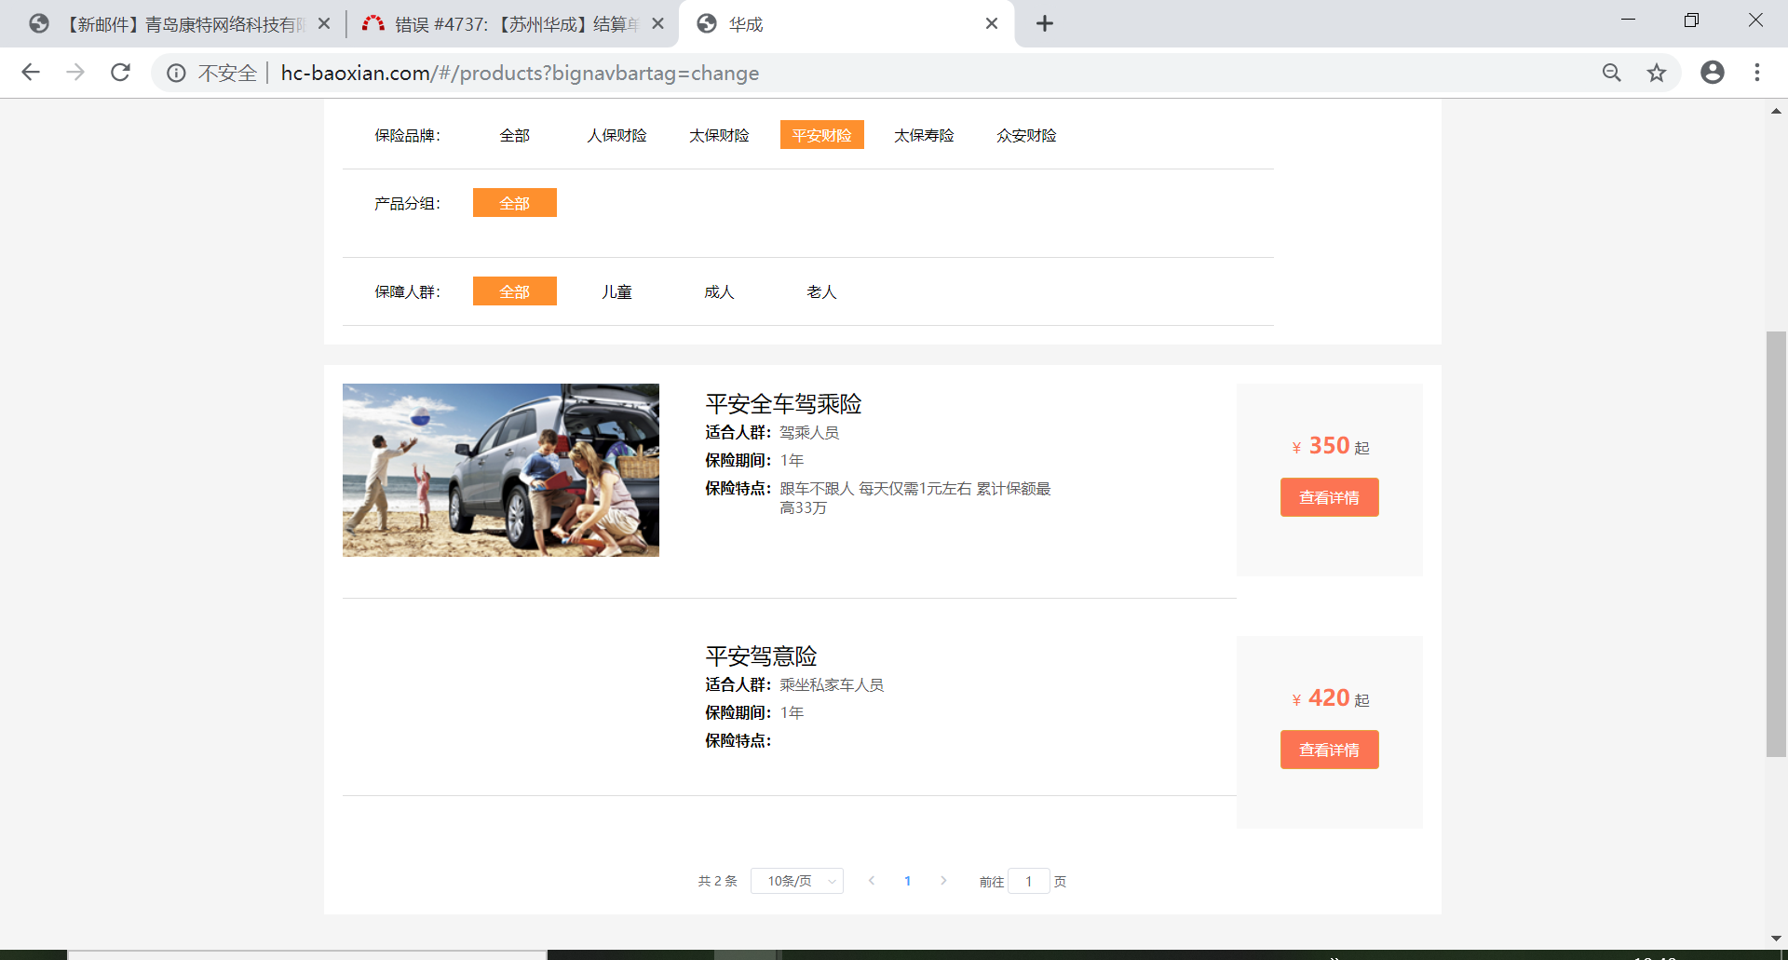Click the vertical page scrollbar thumb

(x=1776, y=544)
